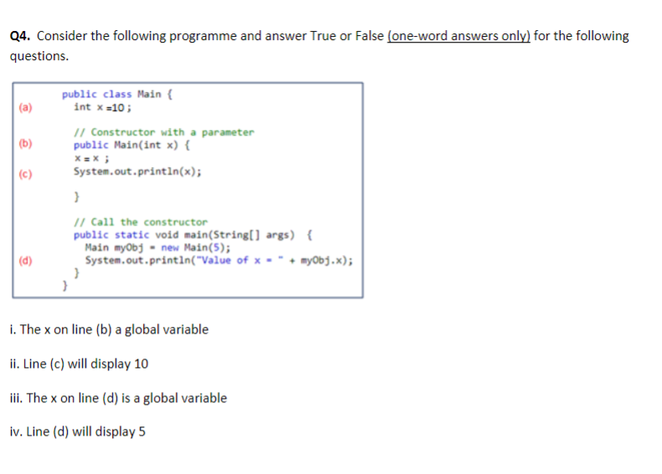Click statement iii about line (d)
Image resolution: width=662 pixels, height=474 pixels.
118,398
